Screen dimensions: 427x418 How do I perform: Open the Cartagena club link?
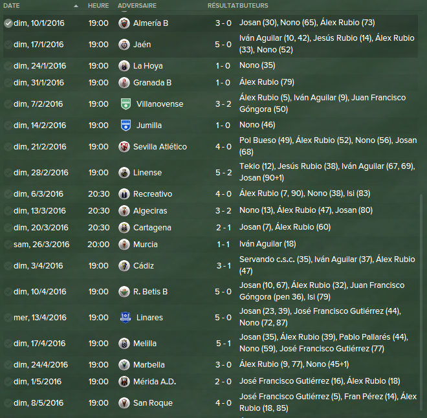point(152,228)
